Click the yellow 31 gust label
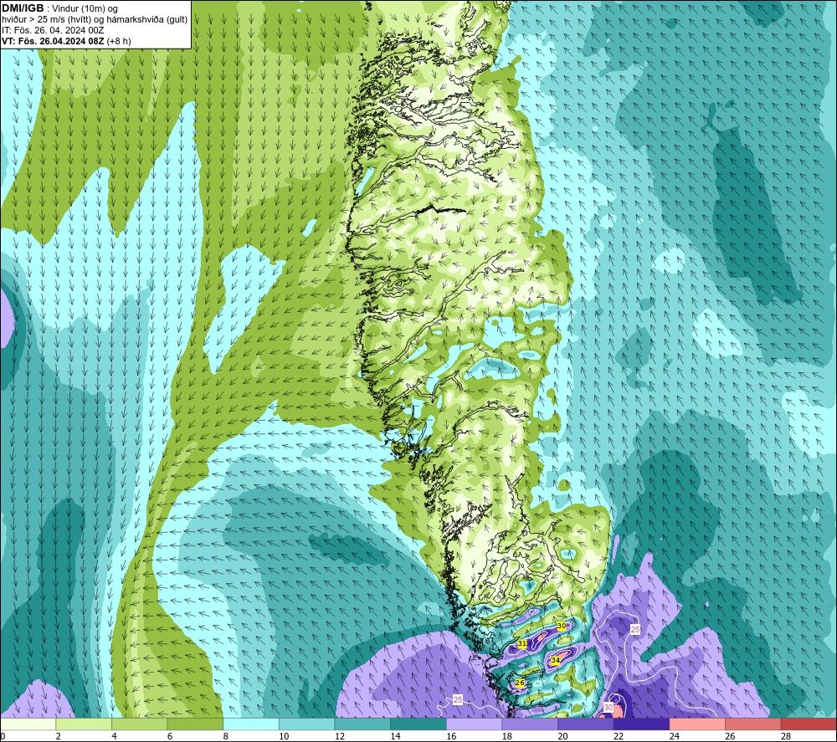Screen dimensions: 837x742 click(x=522, y=644)
